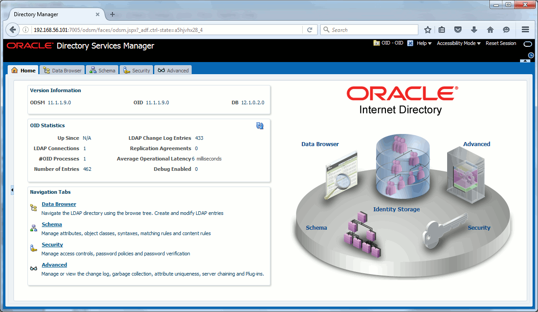Click the Security key icon in Navigation Tabs
Screen dimensions: 538x312
pyautogui.click(x=34, y=248)
